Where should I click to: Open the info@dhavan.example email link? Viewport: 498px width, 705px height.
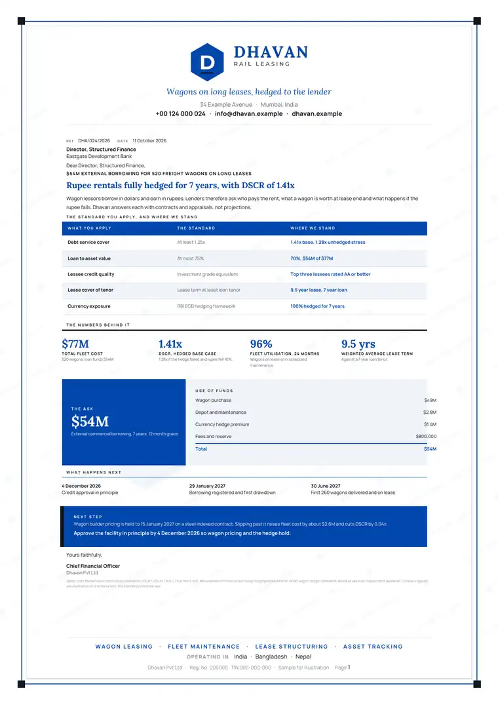pos(249,113)
